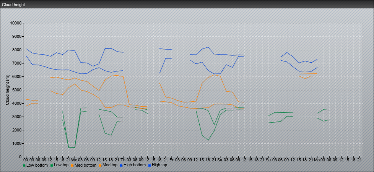Click the blue swatch beside High top
Viewport: 374px width, 172px height.
(149, 166)
